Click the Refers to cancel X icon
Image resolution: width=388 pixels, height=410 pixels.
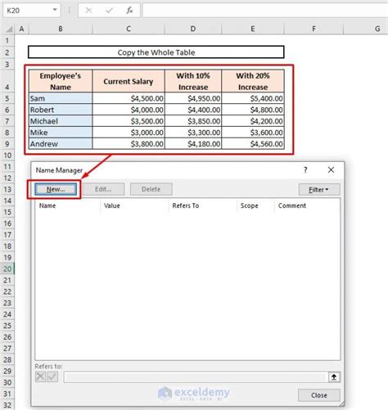pyautogui.click(x=40, y=377)
